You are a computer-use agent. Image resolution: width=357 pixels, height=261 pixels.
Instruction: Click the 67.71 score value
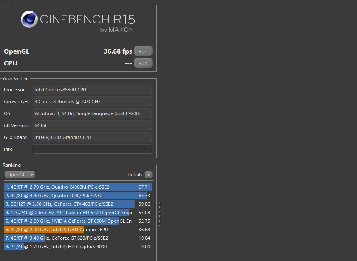tap(144, 187)
